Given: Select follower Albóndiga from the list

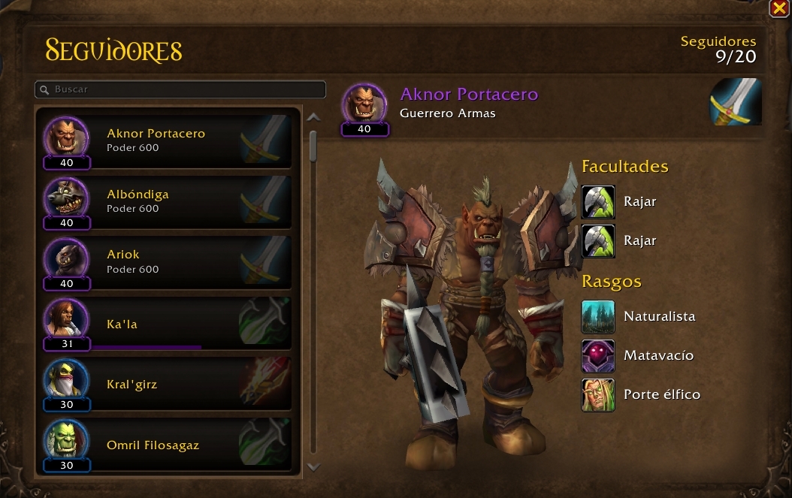Looking at the screenshot, I should point(165,202).
